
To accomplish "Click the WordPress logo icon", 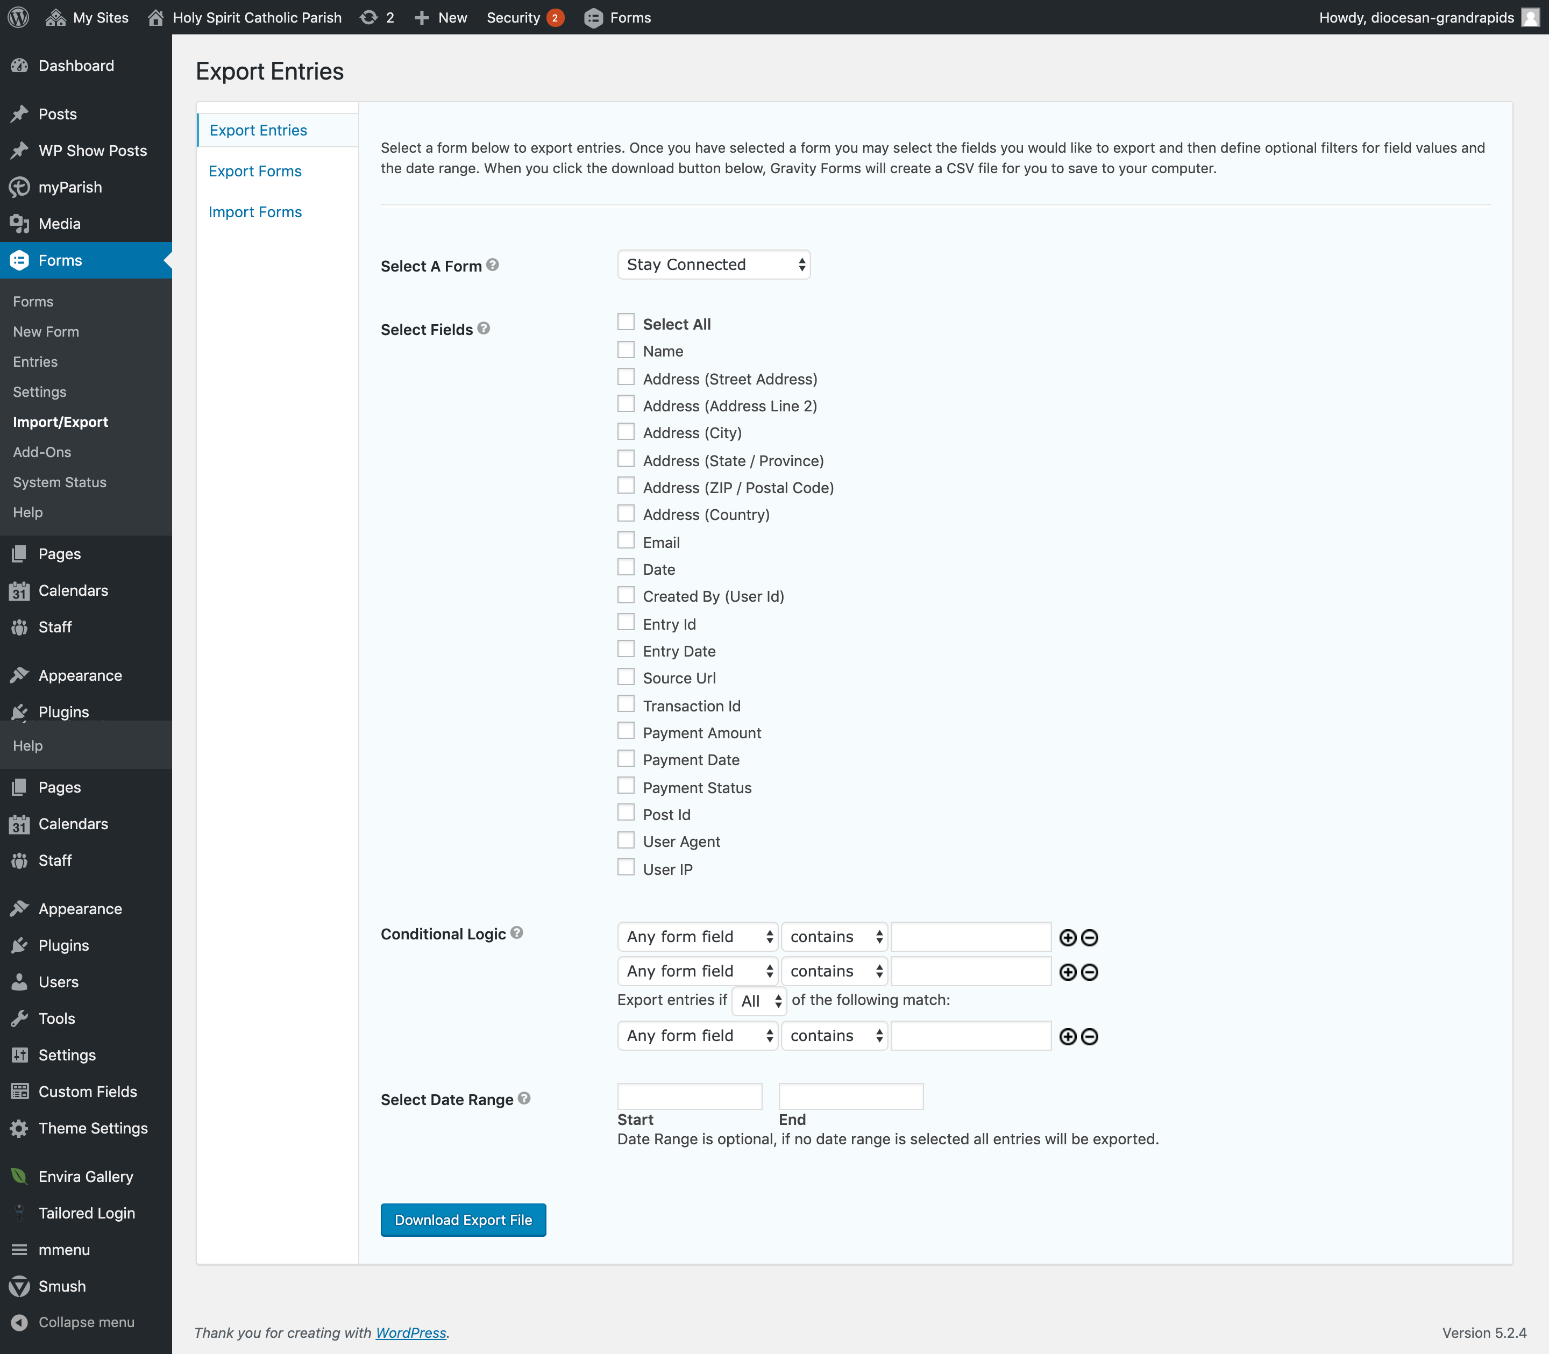I will tap(18, 17).
